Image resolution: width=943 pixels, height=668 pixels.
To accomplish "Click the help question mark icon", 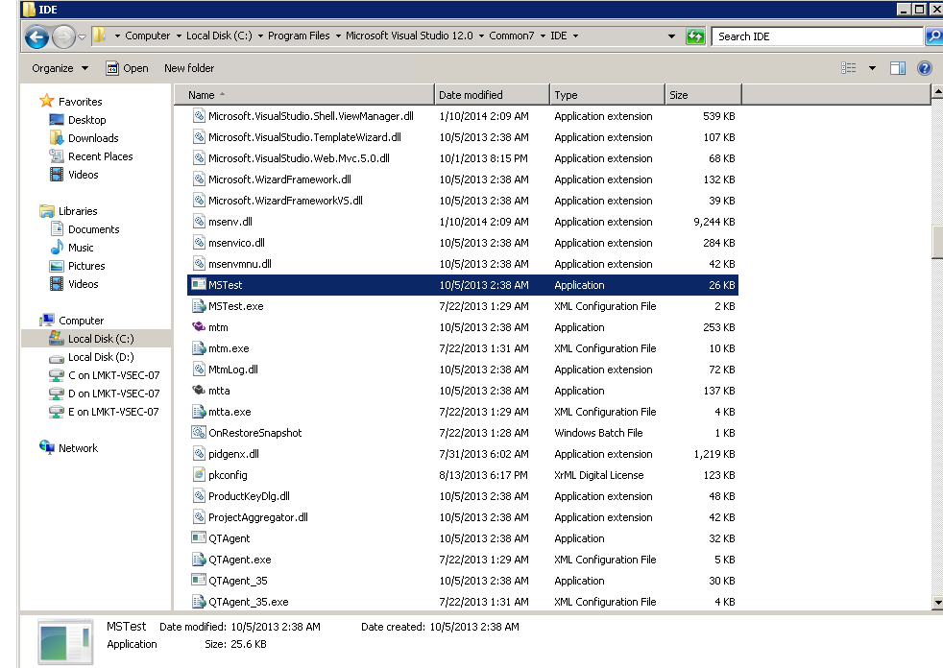I will [925, 68].
